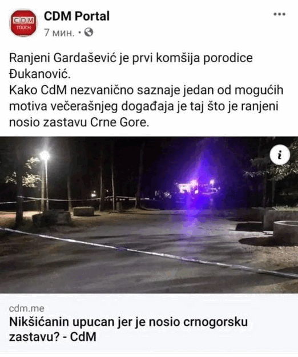Viewport: 298px width, 357px height.
Task: Open the CDM Portal page name
Action: (76, 16)
